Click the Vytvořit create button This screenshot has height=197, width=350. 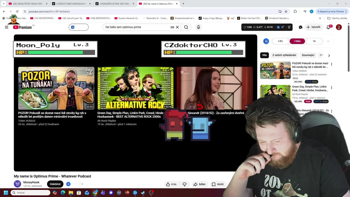point(313,27)
